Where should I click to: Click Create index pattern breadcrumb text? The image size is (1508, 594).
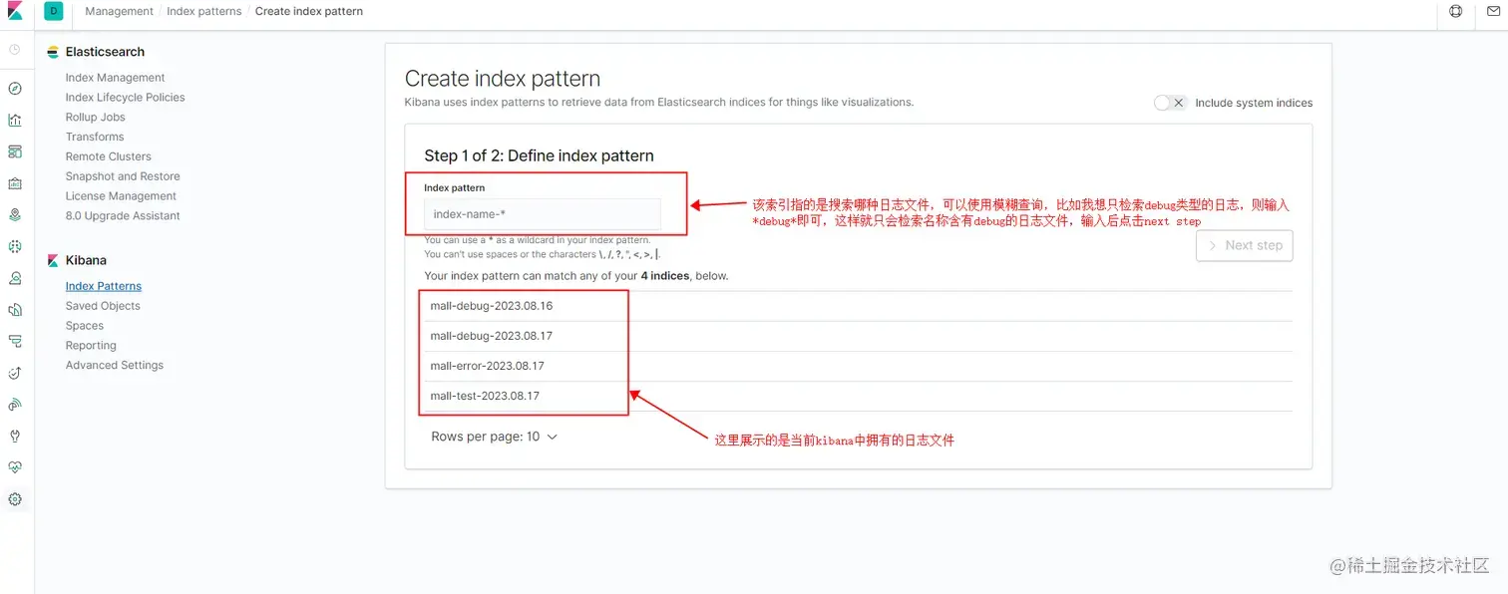[309, 11]
